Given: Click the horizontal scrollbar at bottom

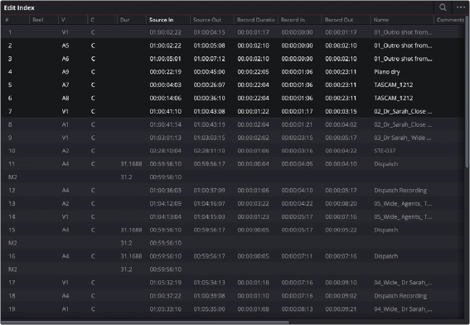Looking at the screenshot, I should [145, 323].
